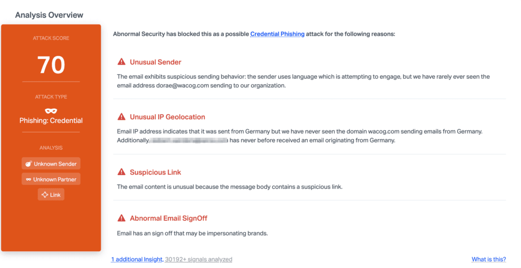Click the bomb icon in Unknown Sender tag

coord(28,164)
